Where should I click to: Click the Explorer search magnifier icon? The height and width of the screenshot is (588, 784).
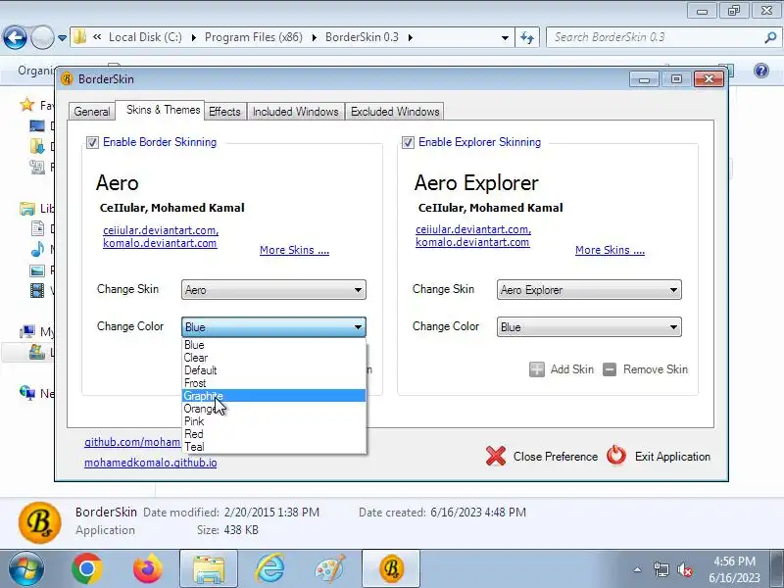pyautogui.click(x=770, y=37)
